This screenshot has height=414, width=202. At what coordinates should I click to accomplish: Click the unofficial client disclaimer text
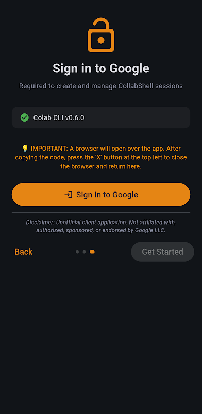101,226
